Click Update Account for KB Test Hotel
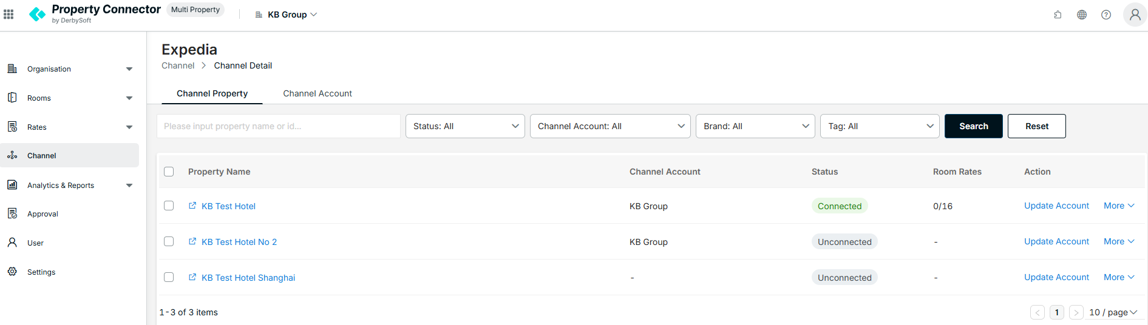 pyautogui.click(x=1056, y=206)
